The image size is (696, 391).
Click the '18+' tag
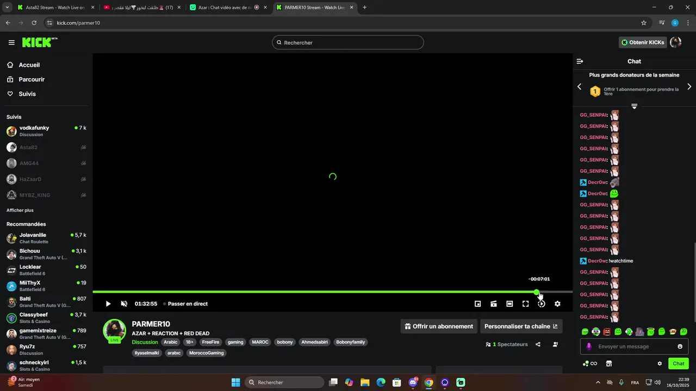(189, 342)
